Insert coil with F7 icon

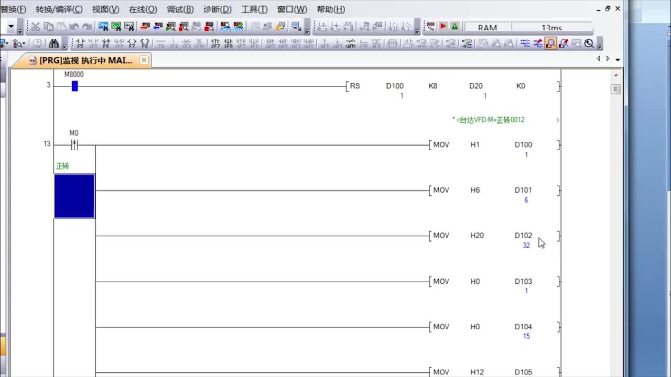pos(132,43)
